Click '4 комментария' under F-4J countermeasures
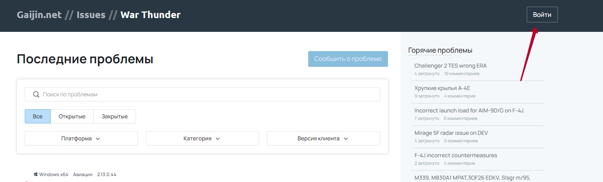Viewport: 603px width, 182px height. pos(460,163)
